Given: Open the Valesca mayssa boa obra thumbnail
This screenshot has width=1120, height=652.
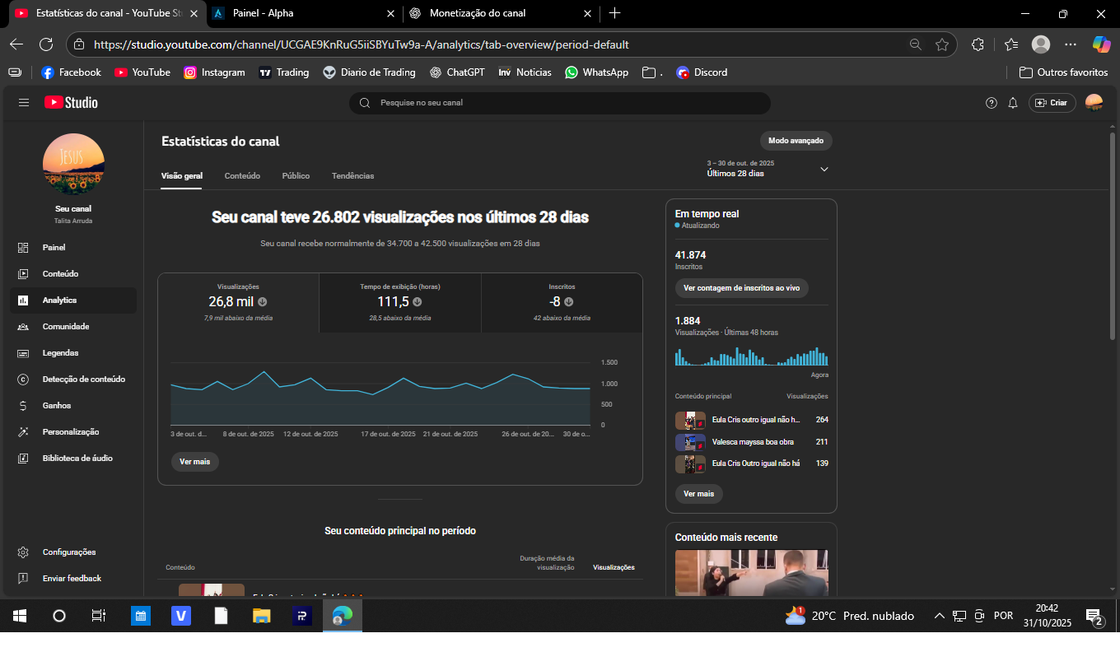Looking at the screenshot, I should click(x=690, y=442).
